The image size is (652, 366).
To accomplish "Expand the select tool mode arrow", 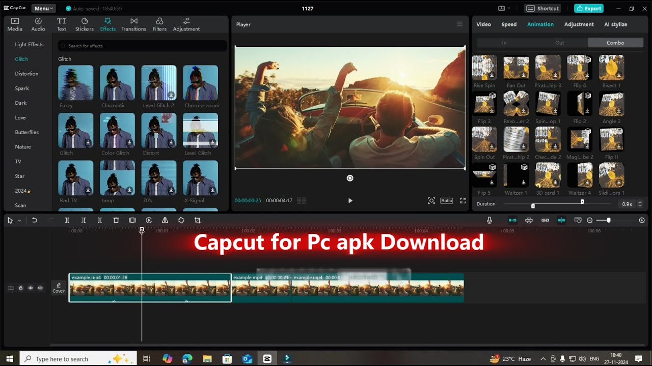I will coord(19,221).
